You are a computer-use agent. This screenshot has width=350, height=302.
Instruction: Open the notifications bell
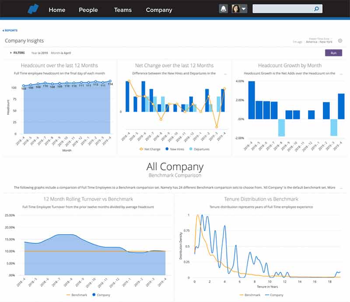point(223,9)
